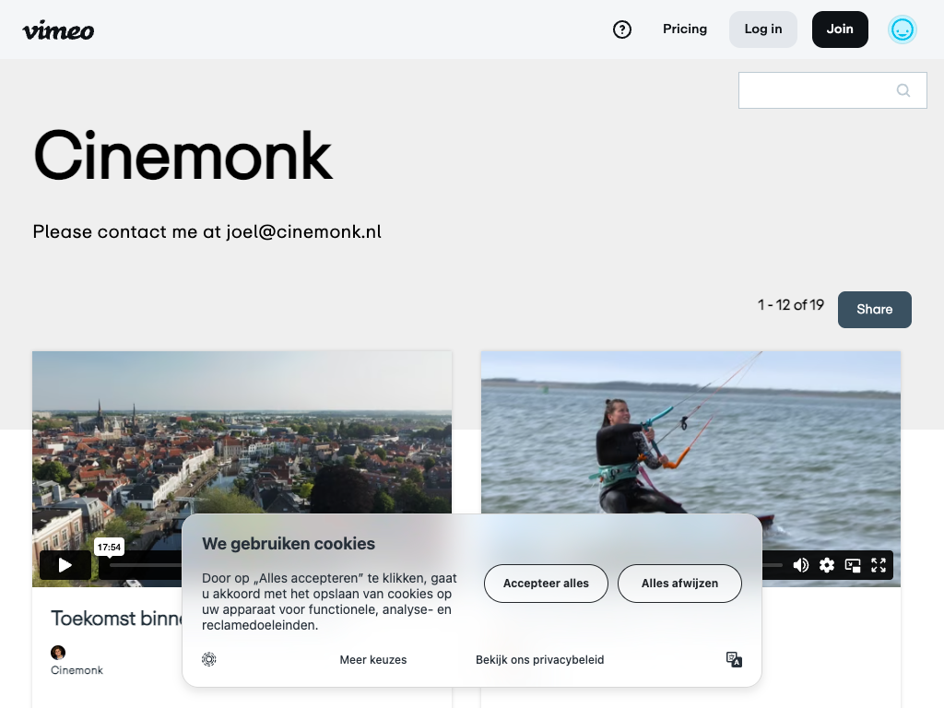Click the Vimeo logo
The height and width of the screenshot is (708, 944).
pyautogui.click(x=58, y=30)
